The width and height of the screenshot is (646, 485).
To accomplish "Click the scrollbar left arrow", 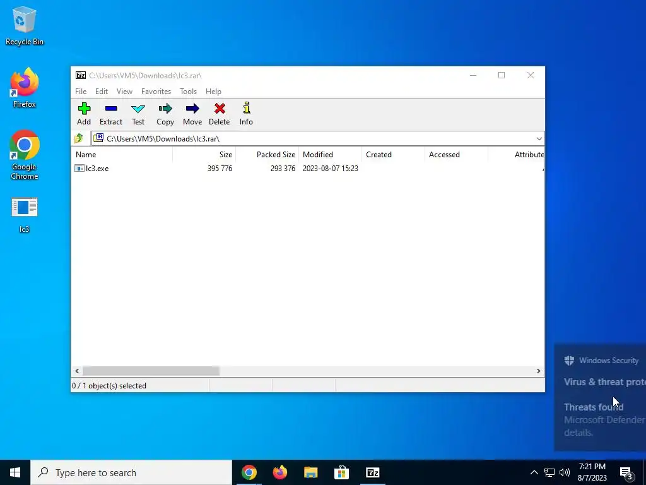I will pos(77,371).
